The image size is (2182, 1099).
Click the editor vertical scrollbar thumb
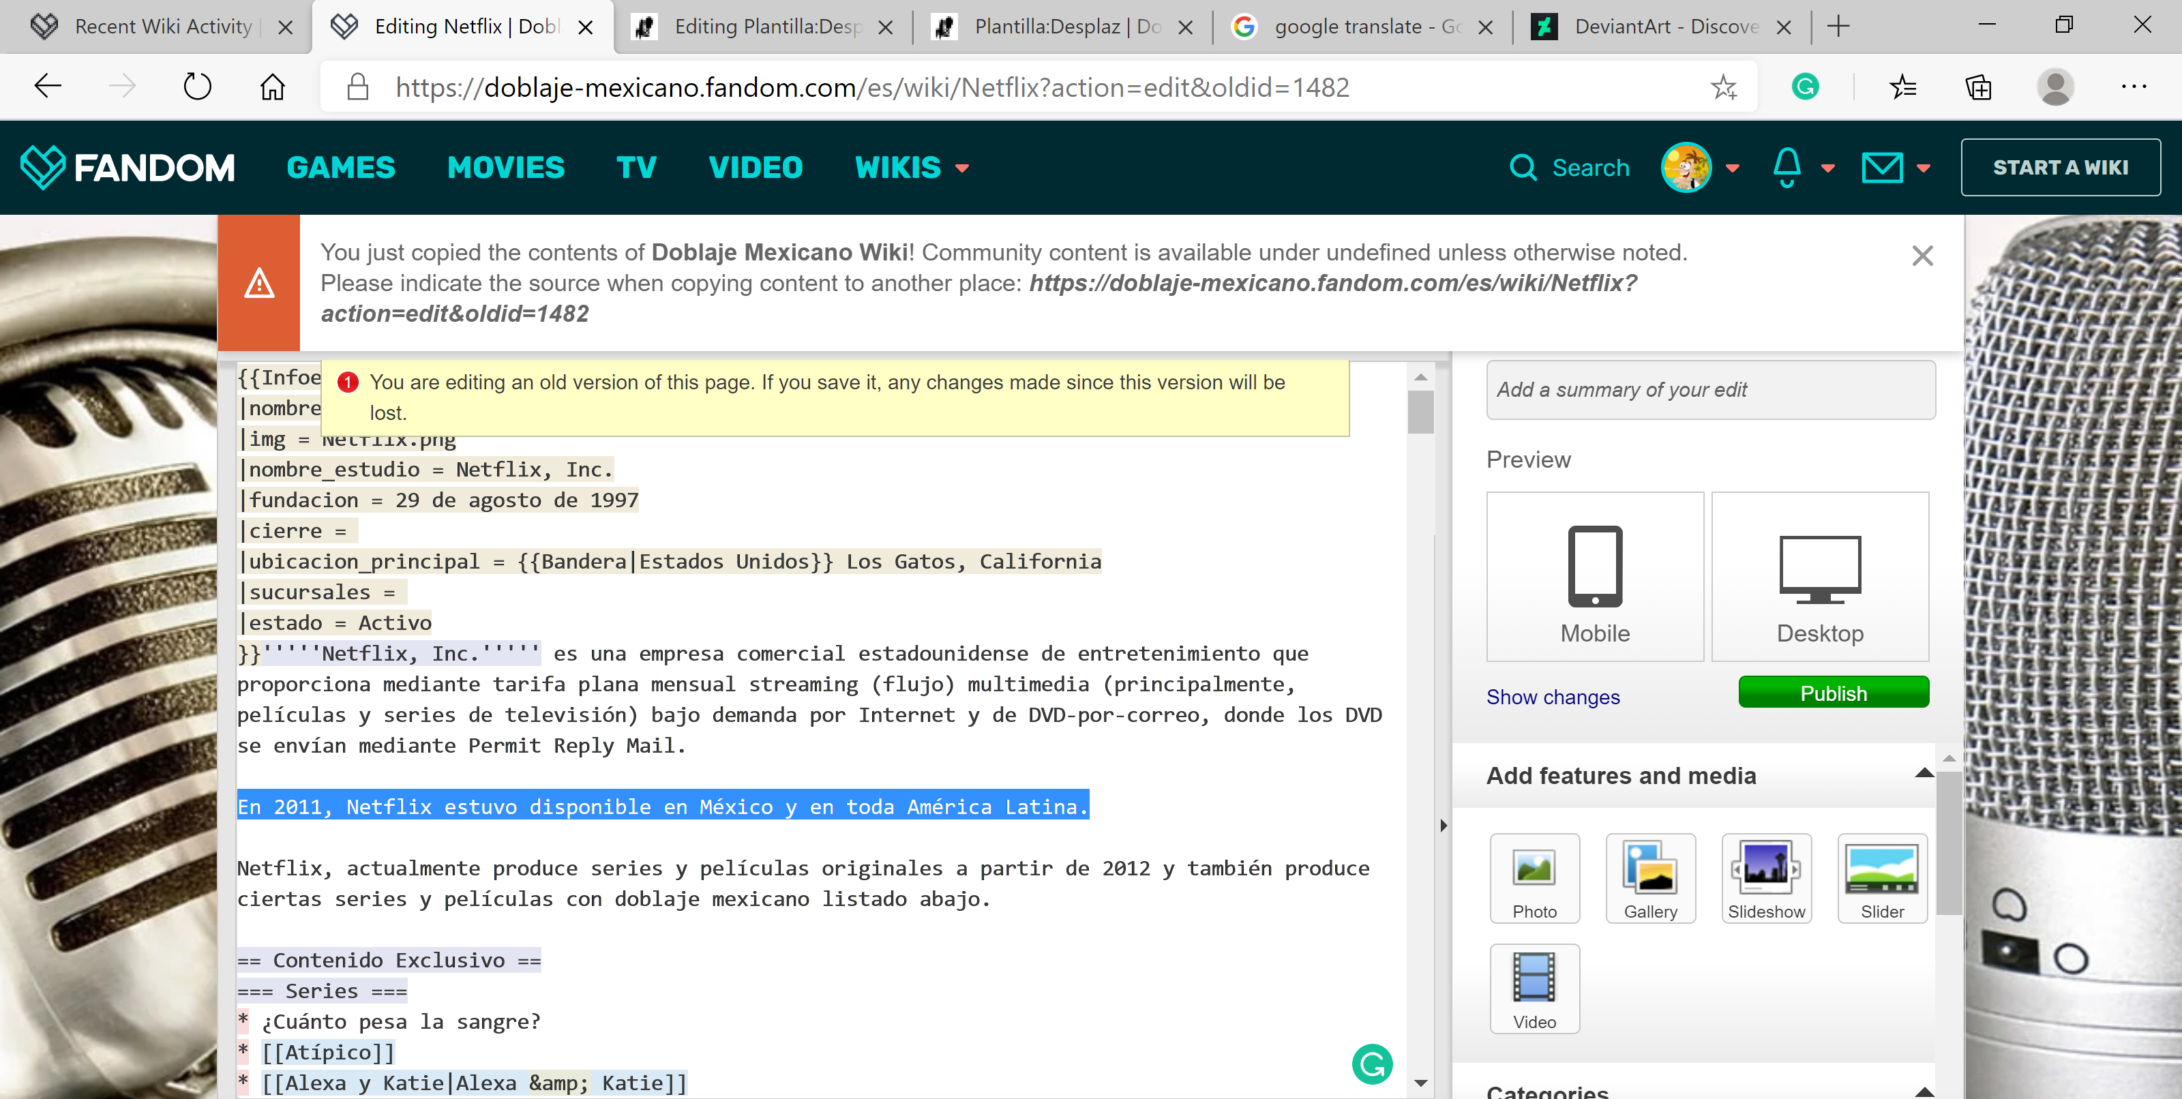coord(1420,412)
